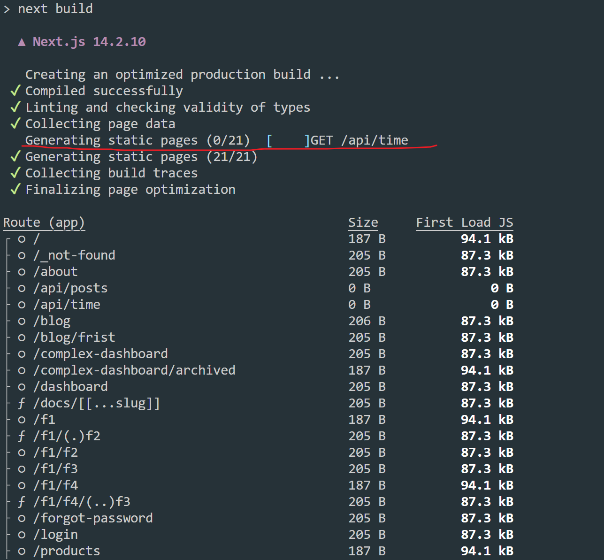This screenshot has height=560, width=604.
Task: Click the 94.1 kB value for /products
Action: coord(487,551)
